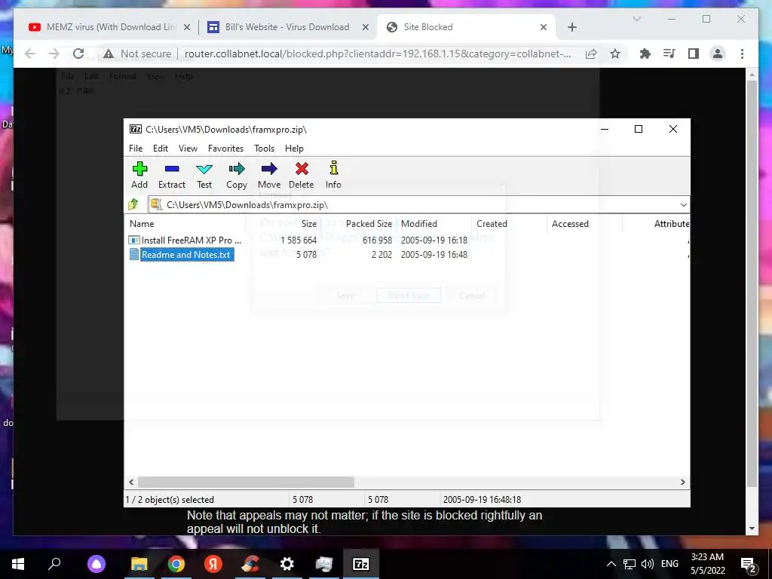772x579 pixels.
Task: Open Chrome three-dot menu
Action: pos(742,54)
